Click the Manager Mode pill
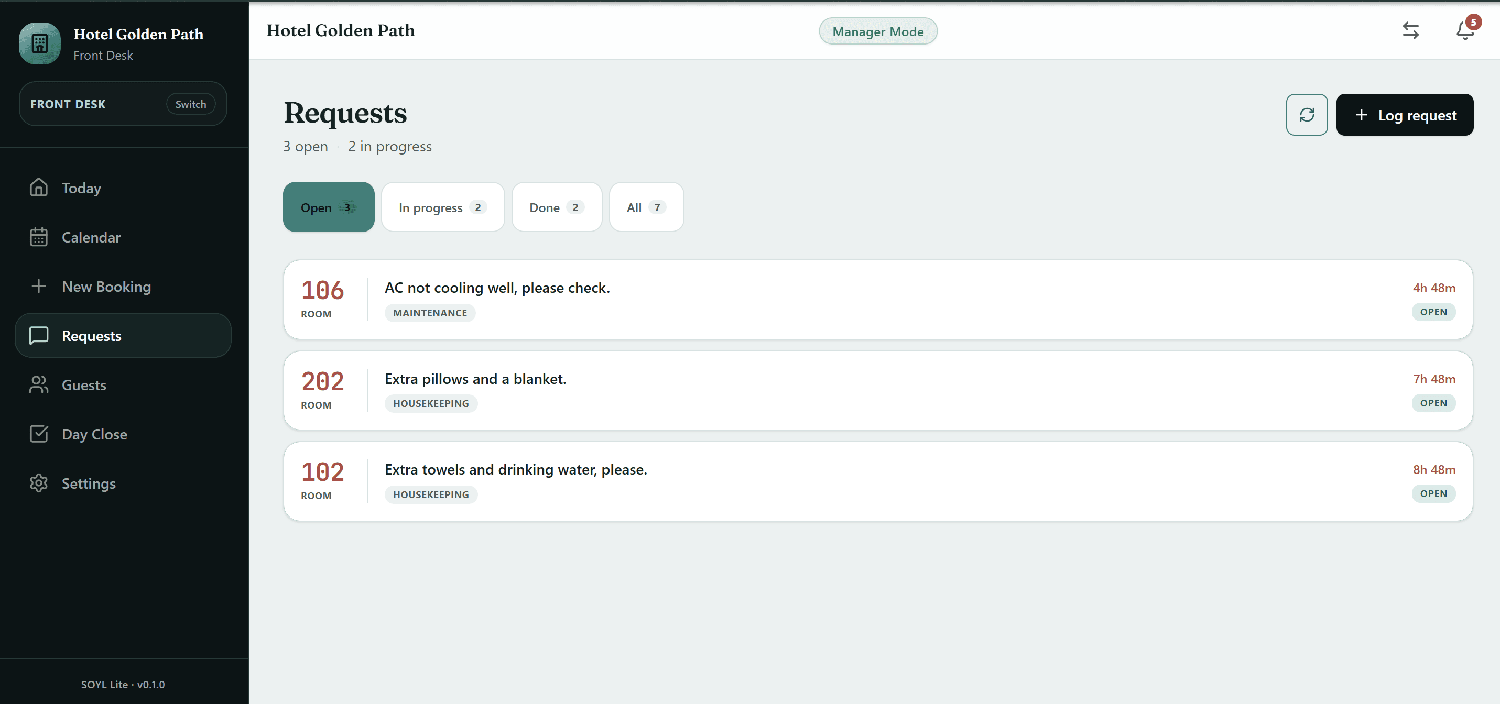 tap(877, 31)
